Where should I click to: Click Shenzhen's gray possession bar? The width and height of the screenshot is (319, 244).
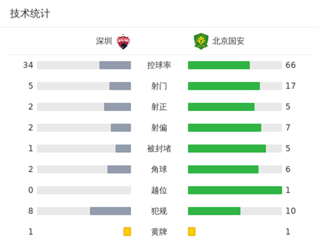(115, 65)
